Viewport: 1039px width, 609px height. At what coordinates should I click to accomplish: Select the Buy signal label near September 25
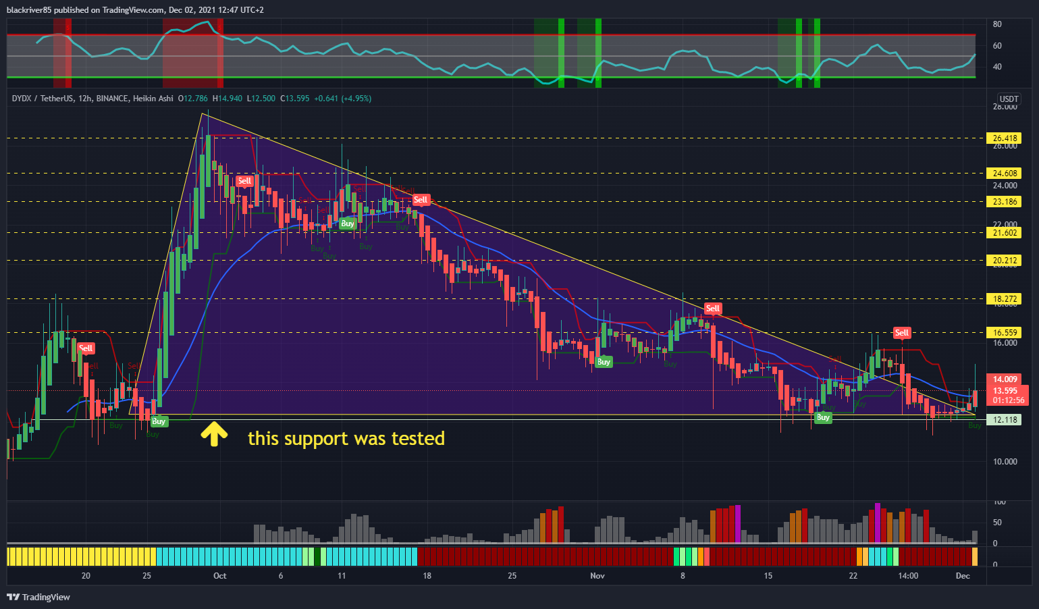[159, 421]
